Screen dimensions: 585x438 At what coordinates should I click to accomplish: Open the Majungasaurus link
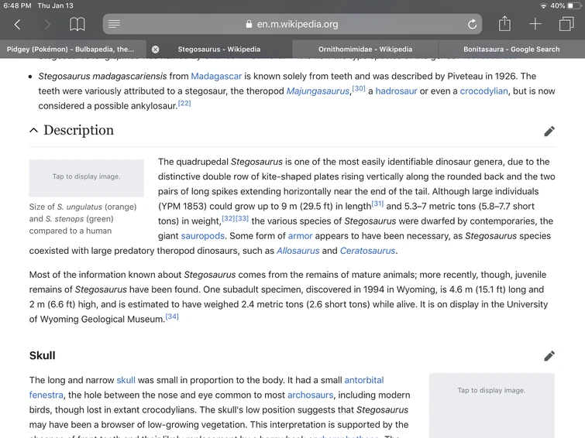[318, 91]
